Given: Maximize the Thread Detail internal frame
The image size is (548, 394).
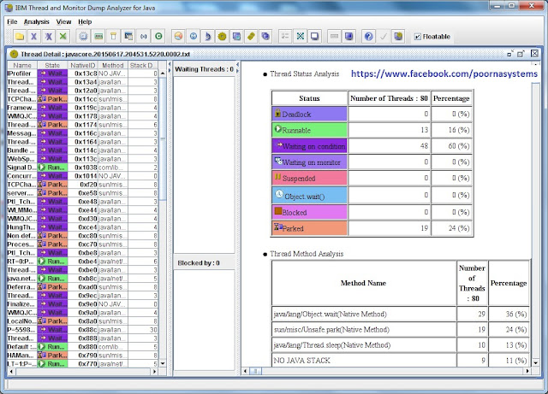Looking at the screenshot, I should [x=521, y=54].
